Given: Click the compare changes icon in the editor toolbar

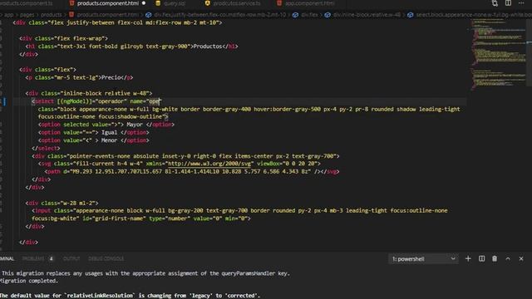Looking at the screenshot, I should click(495, 3).
